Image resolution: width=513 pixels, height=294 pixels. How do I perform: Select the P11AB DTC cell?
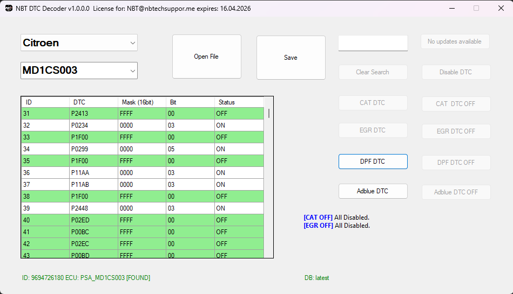93,185
